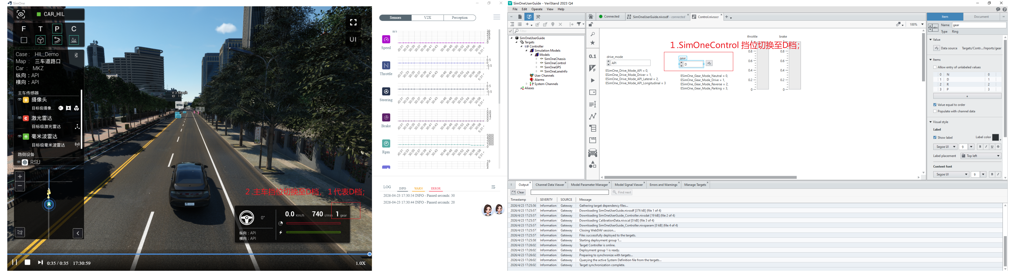
Task: Switch to the V2X tab
Action: 427,18
